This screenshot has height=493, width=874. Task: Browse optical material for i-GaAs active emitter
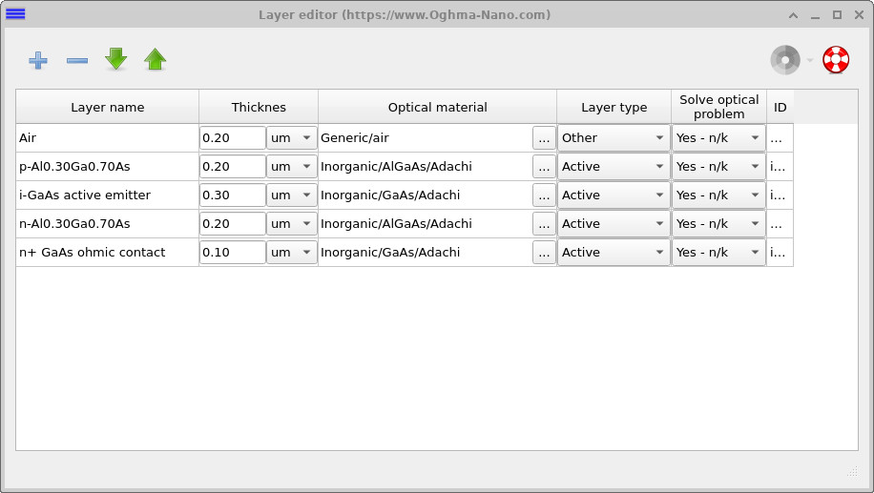point(544,195)
